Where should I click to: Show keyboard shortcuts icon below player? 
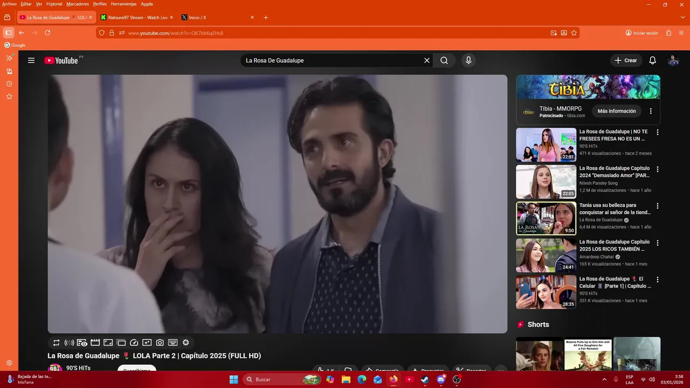(173, 343)
